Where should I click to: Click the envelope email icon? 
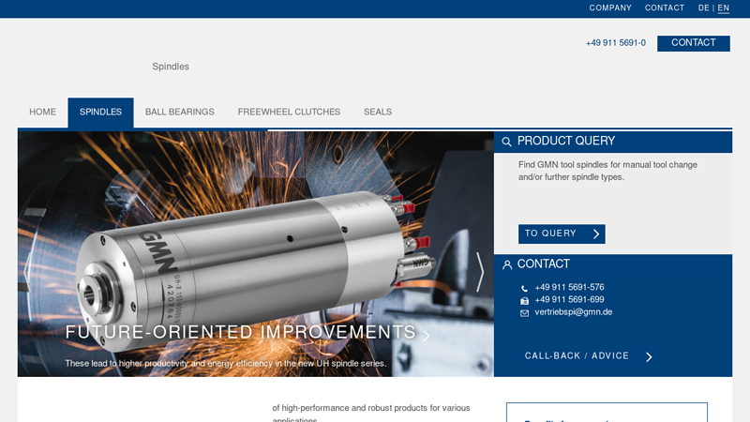point(524,313)
